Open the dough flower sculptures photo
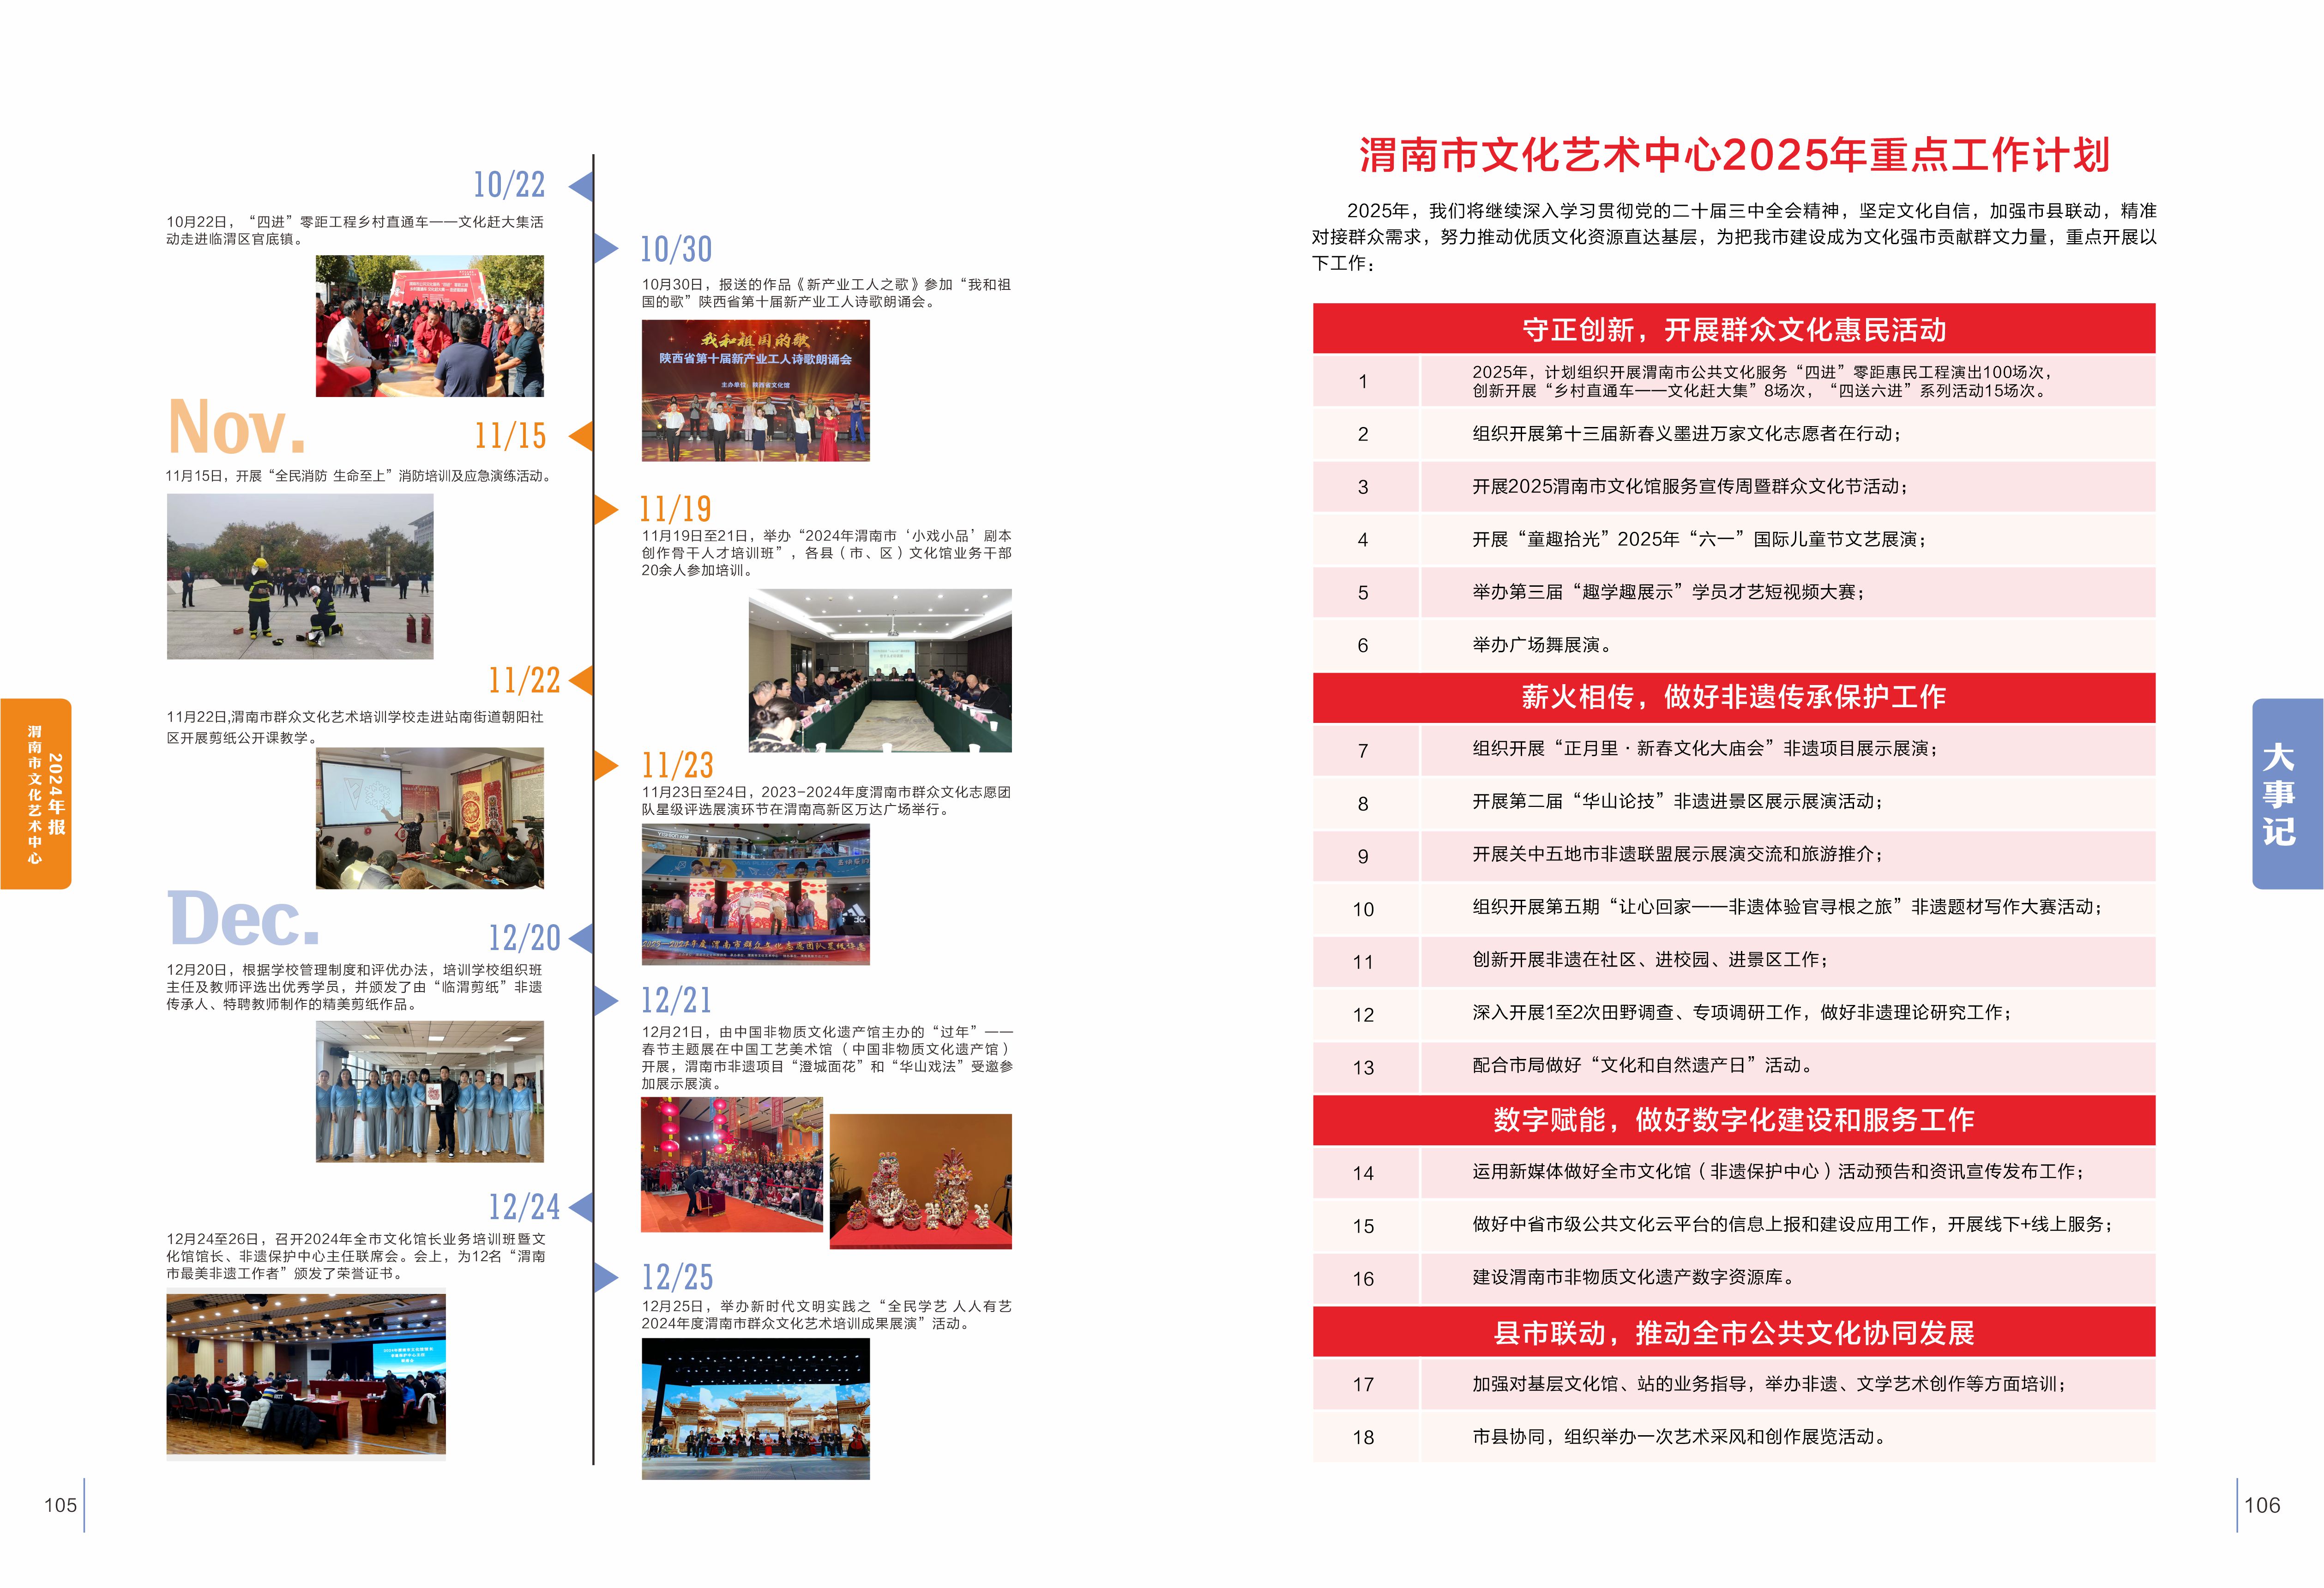 coord(920,1181)
